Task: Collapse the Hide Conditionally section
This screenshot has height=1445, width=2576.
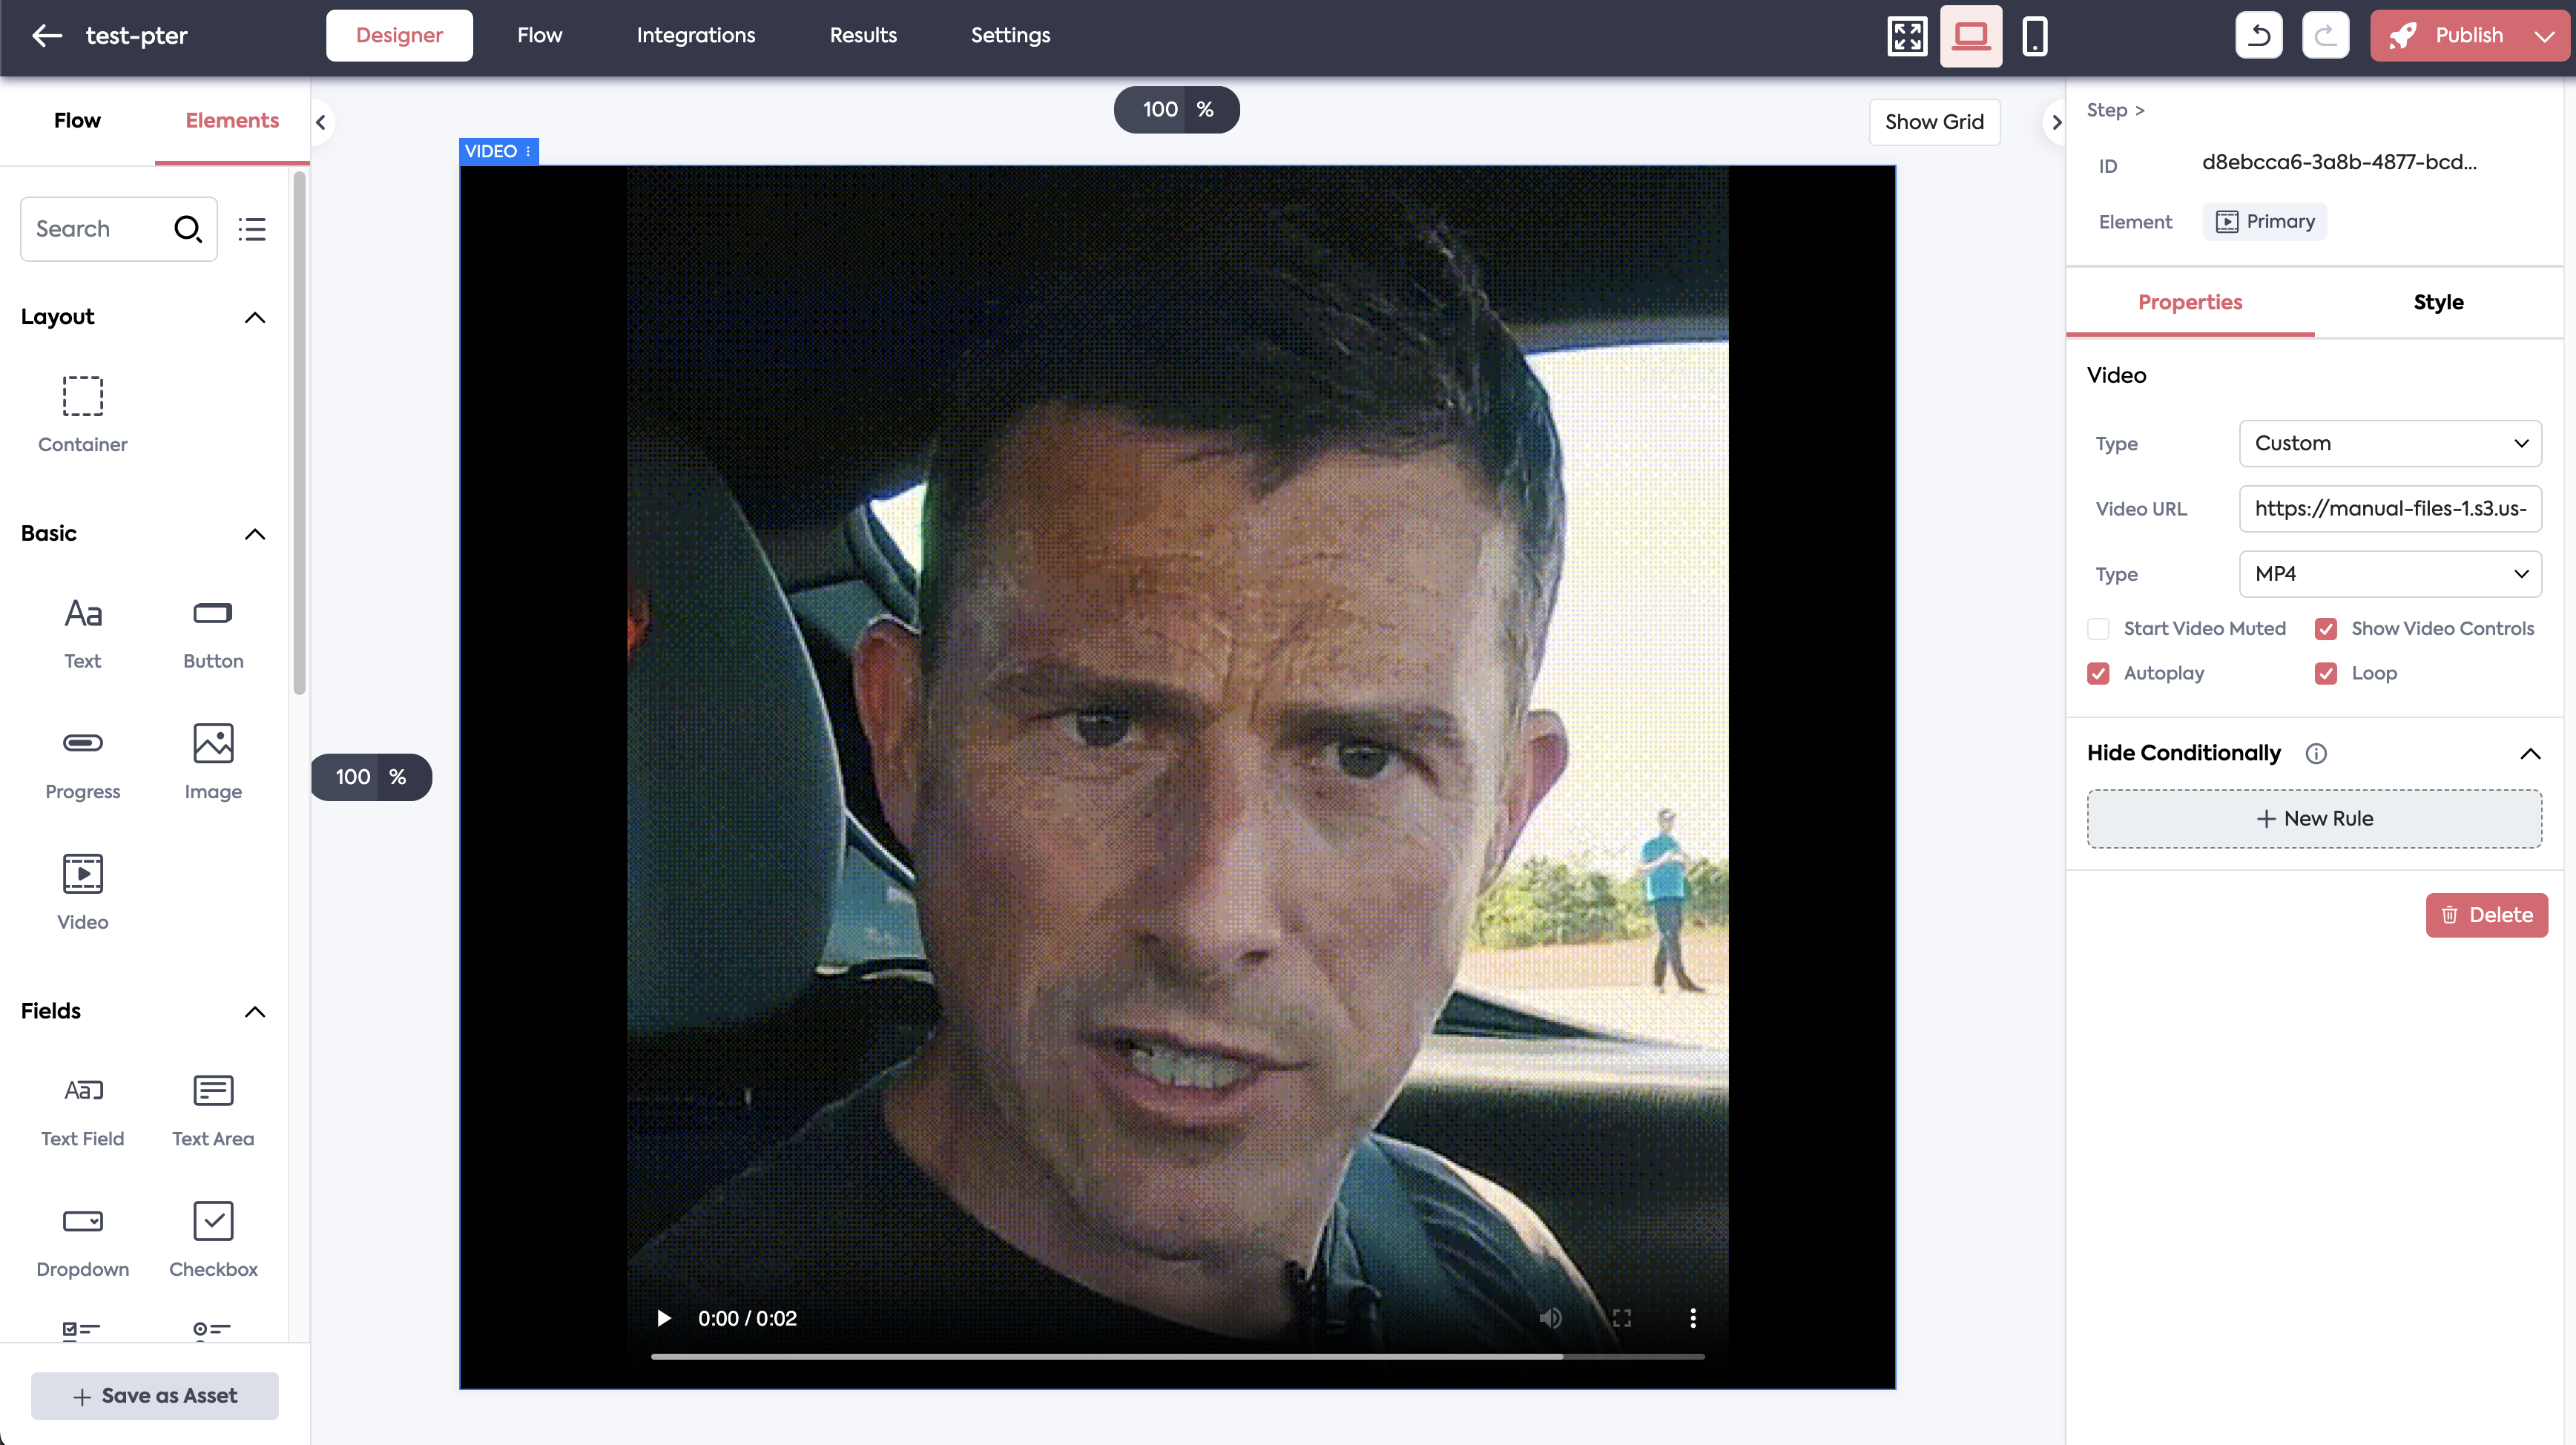Action: click(x=2530, y=754)
